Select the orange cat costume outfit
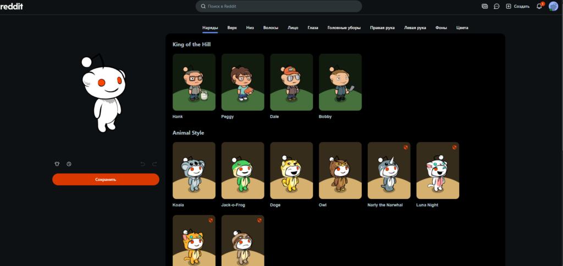Image resolution: width=563 pixels, height=266 pixels. [194, 241]
